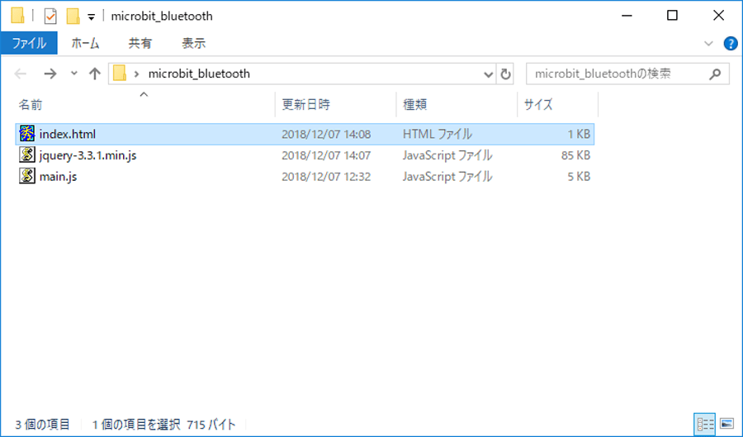Open the recent locations dropdown
The width and height of the screenshot is (743, 437).
coord(74,74)
